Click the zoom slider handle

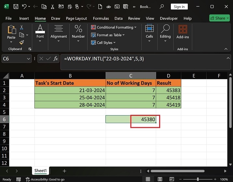pyautogui.click(x=198, y=179)
